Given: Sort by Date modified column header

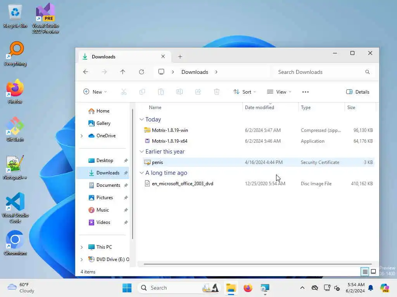Looking at the screenshot, I should click(x=270, y=108).
